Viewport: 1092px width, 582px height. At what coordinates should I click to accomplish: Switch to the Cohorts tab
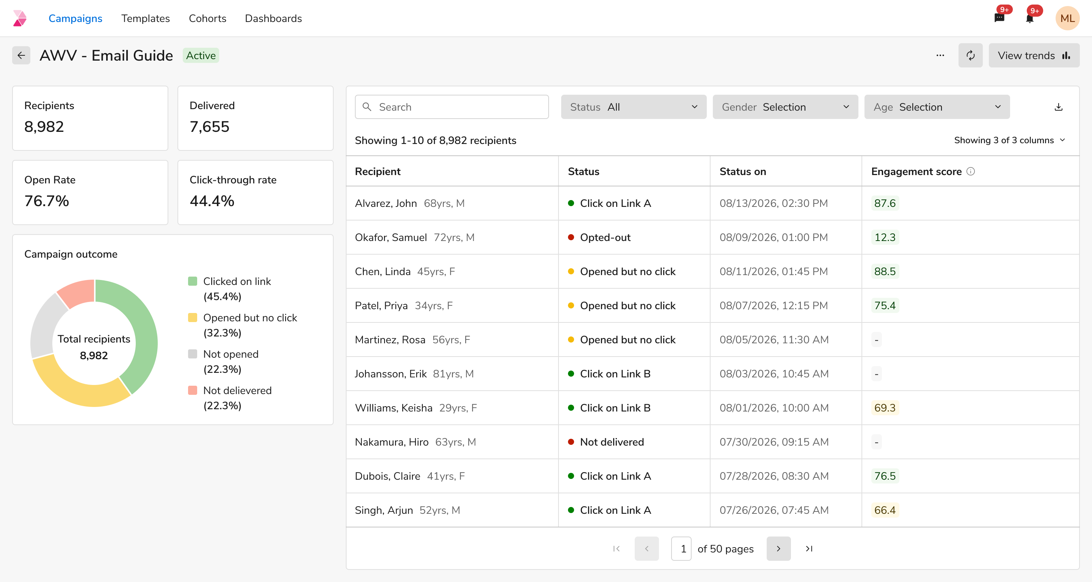(207, 18)
